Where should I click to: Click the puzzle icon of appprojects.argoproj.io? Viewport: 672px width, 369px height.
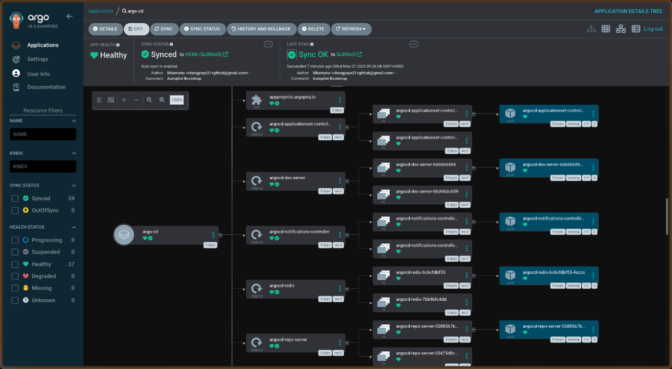click(x=256, y=100)
